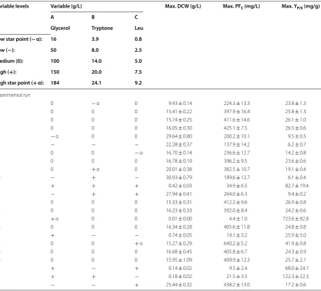Click PFc value '425.1 ± 7.5'

click(x=235, y=128)
